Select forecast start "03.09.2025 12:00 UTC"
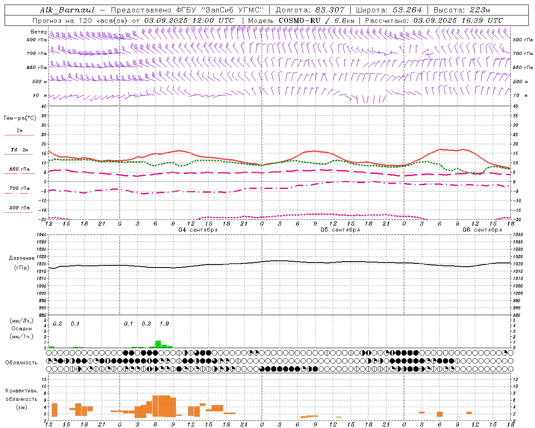This screenshot has width=535, height=428. [x=189, y=20]
